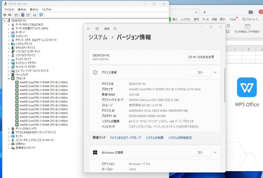Click device ID value A4DE49A3-3C52-42D3-A460-CB6FEAFB13BE
Image resolution: width=263 pixels, height=178 pixels.
coord(158,111)
